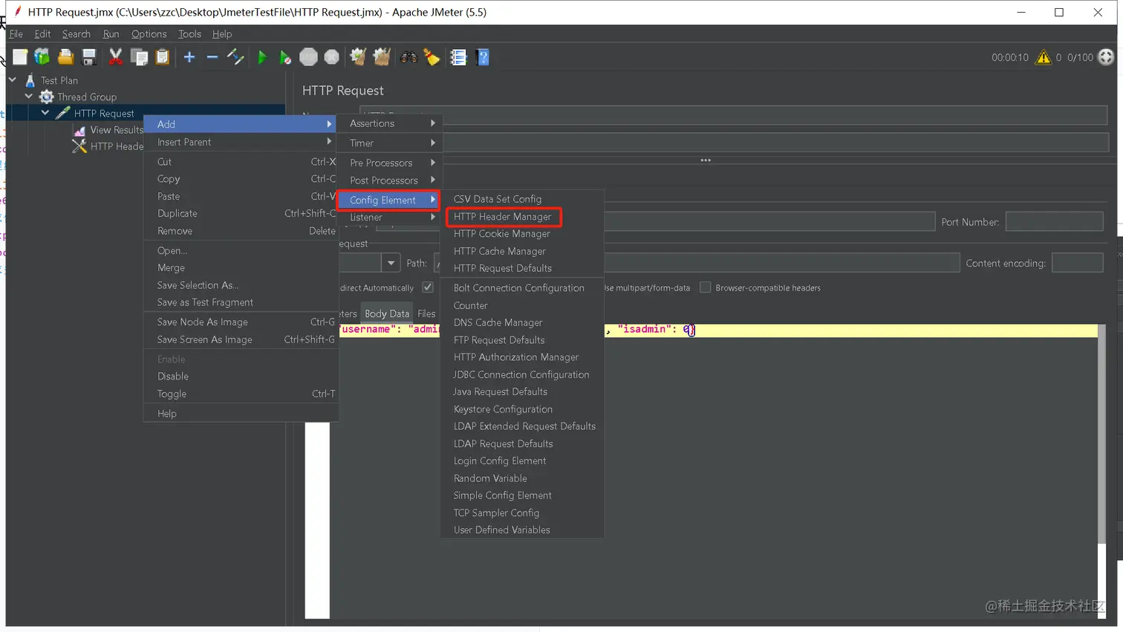Open the Run menu

click(x=111, y=34)
